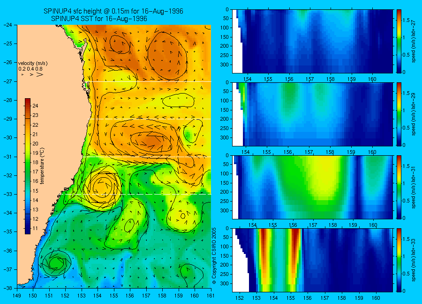Image resolution: width=422 pixels, height=304 pixels.
Task: Click the cold green eddy near 151.5E, 36.7S
Action: point(56,263)
